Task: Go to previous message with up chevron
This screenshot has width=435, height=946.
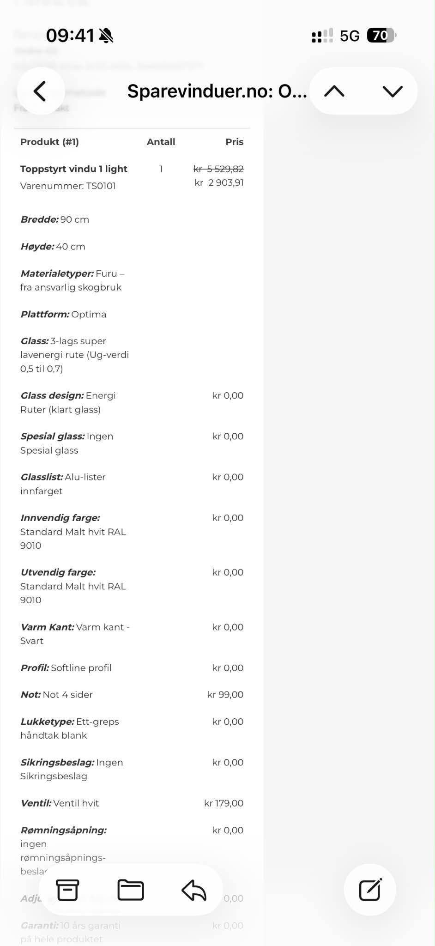Action: pos(334,91)
